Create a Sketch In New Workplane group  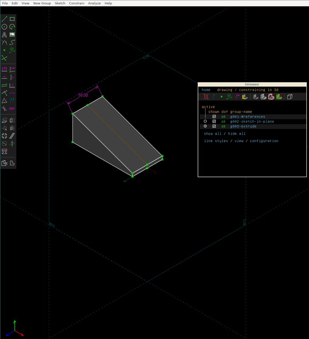tap(4, 144)
